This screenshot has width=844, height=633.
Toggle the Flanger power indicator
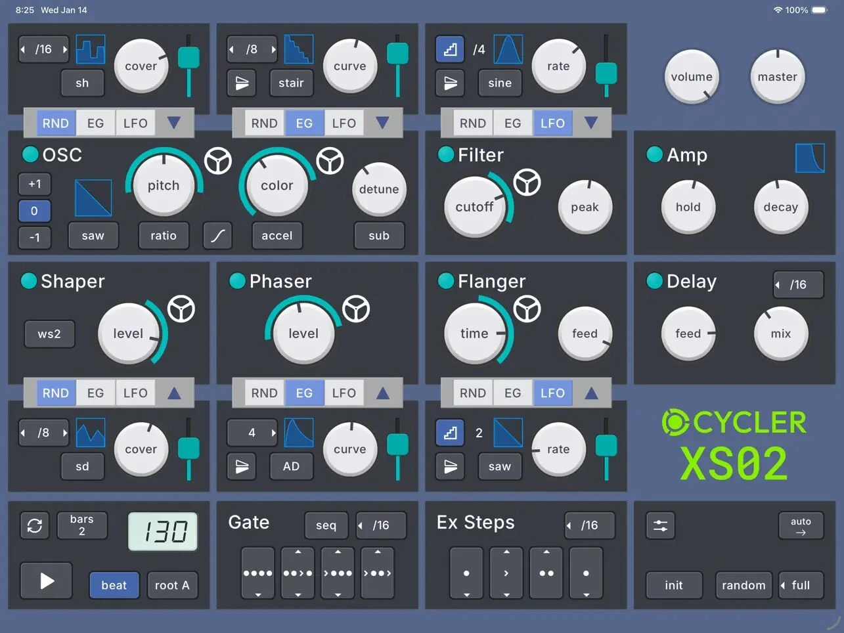pos(446,281)
